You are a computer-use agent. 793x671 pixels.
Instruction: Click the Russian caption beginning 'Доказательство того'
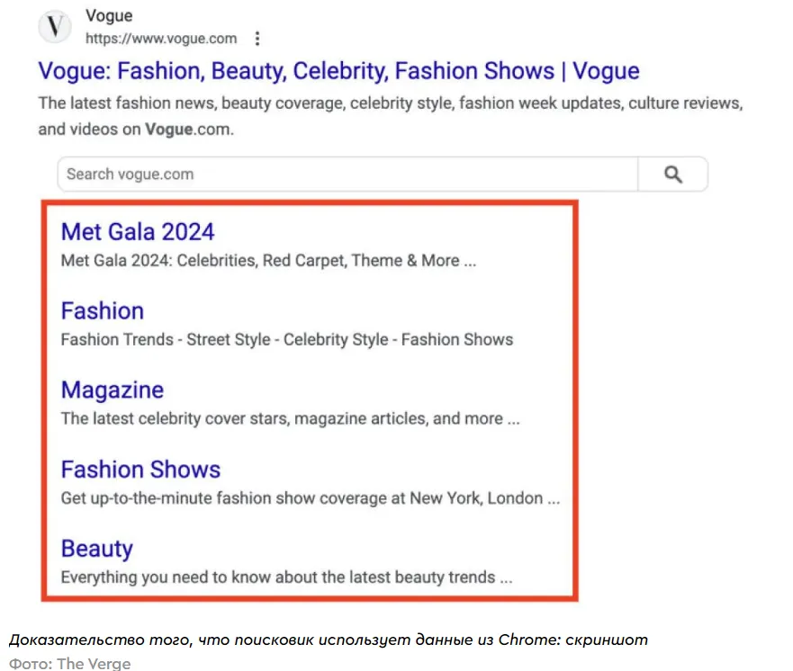point(329,640)
